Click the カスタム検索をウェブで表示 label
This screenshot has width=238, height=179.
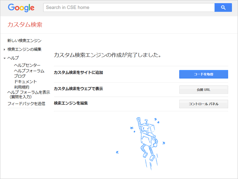(78, 88)
